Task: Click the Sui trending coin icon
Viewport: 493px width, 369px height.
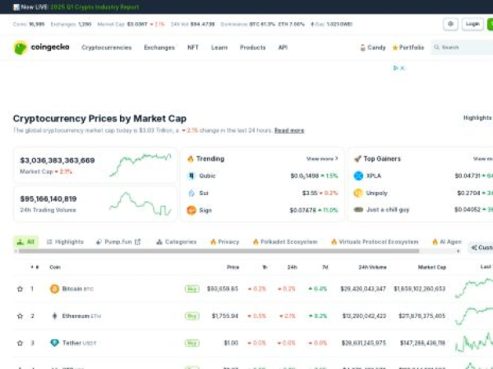Action: click(191, 193)
